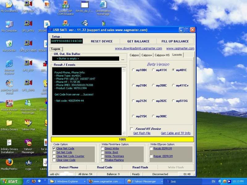247x185 pixels.
Task: Enable Clear Net Code Counter option
Action: coord(54,156)
